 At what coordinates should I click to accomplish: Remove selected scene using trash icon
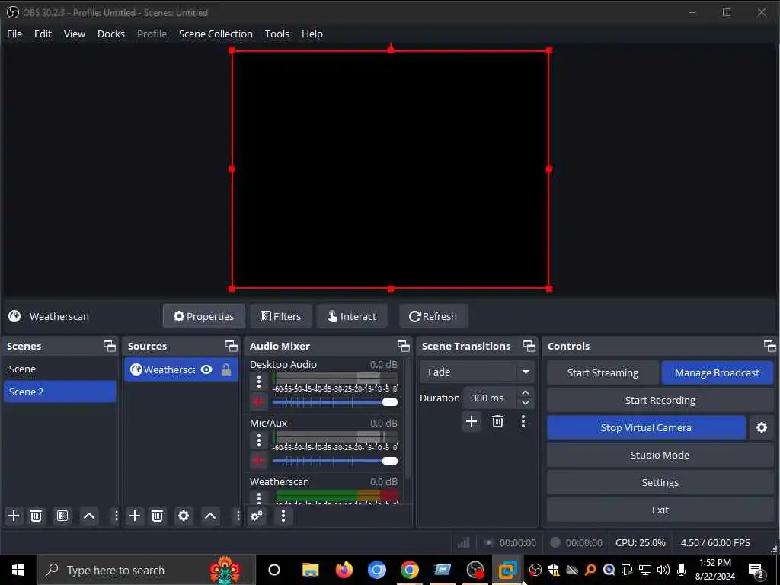point(36,516)
